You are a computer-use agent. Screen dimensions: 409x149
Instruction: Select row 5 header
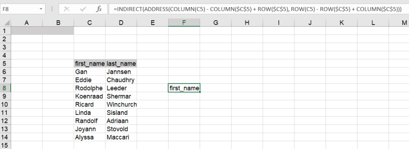[5, 63]
